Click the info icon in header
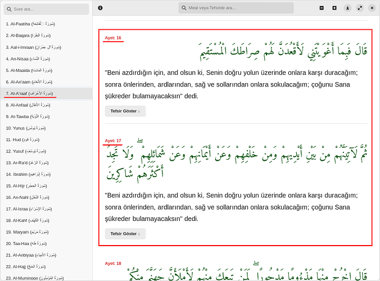 100,8
